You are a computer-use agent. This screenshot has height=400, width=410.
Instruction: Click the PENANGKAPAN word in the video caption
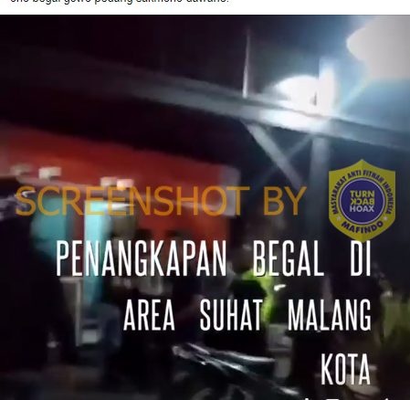coord(142,258)
